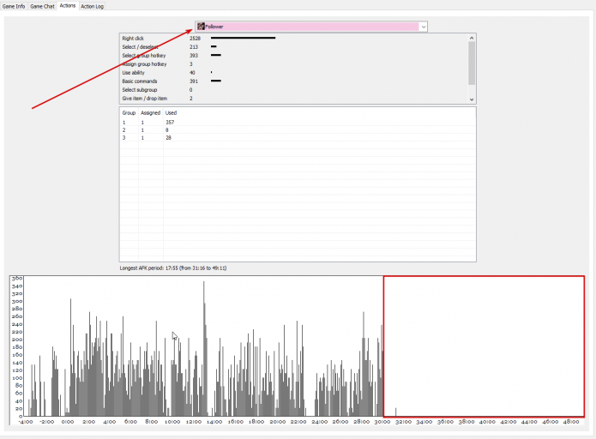Click the 48:00 timeline label on graph
The height and width of the screenshot is (439, 596).
(x=571, y=422)
